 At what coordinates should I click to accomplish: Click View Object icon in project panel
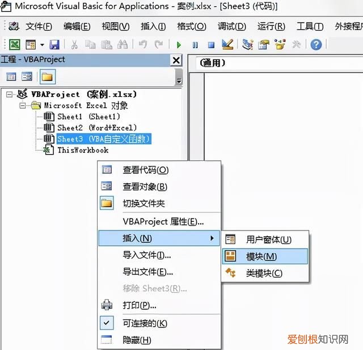[27, 76]
